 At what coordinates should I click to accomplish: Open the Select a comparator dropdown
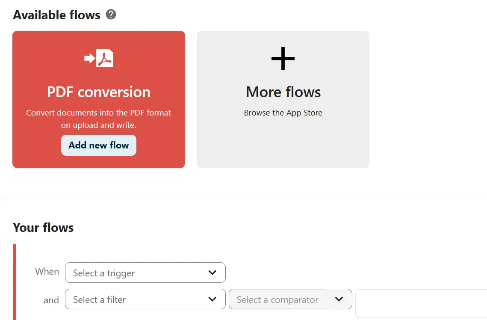coord(277,299)
